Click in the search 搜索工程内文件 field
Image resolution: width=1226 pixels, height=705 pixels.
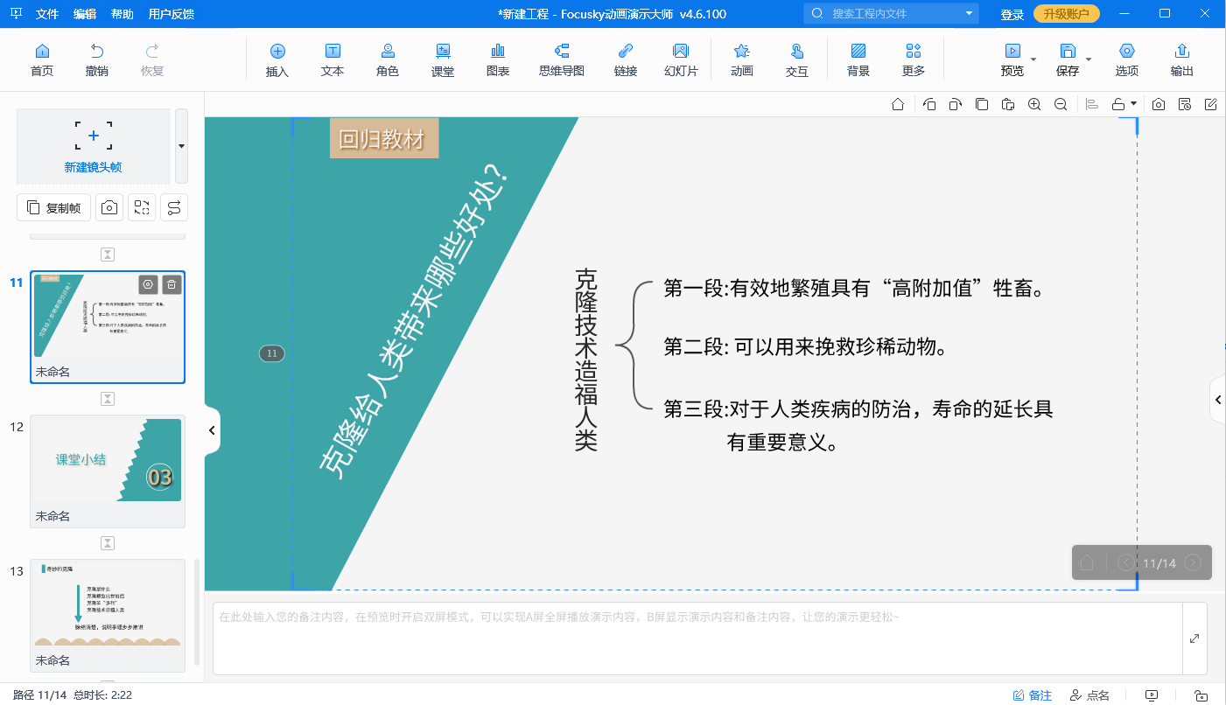(893, 13)
